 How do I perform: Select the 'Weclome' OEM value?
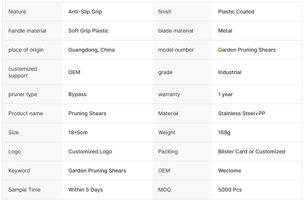coord(229,171)
